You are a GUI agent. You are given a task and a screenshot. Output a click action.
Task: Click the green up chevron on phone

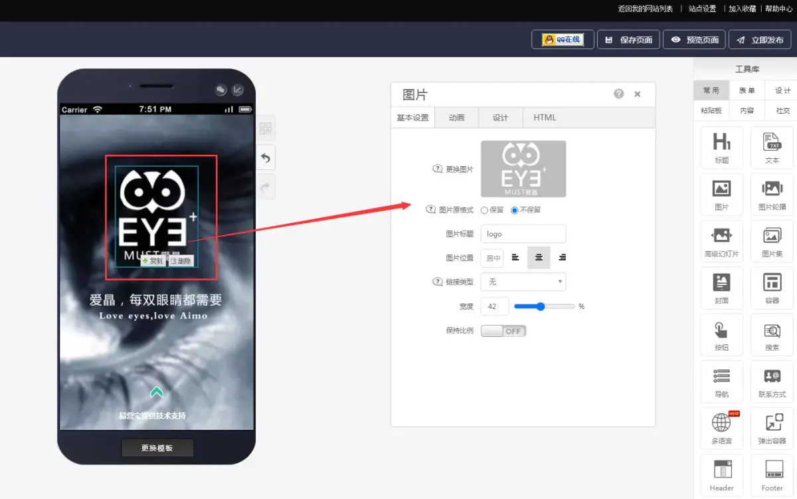point(157,393)
